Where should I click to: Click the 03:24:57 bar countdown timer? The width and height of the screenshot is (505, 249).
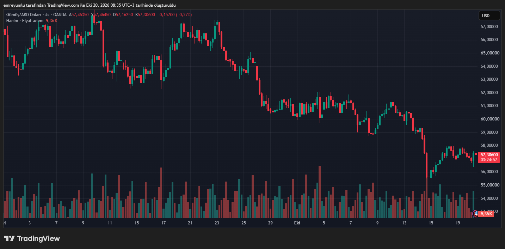coord(489,160)
